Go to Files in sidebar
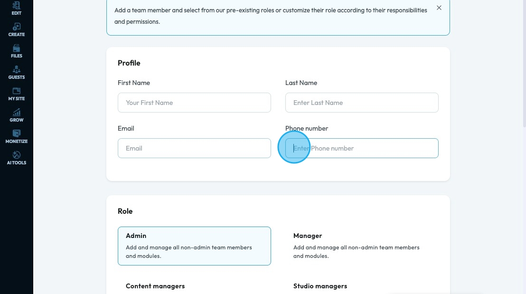Image resolution: width=526 pixels, height=294 pixels. click(x=17, y=51)
